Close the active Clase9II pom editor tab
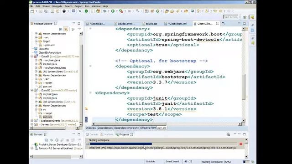292x164 pixels. 217,24
